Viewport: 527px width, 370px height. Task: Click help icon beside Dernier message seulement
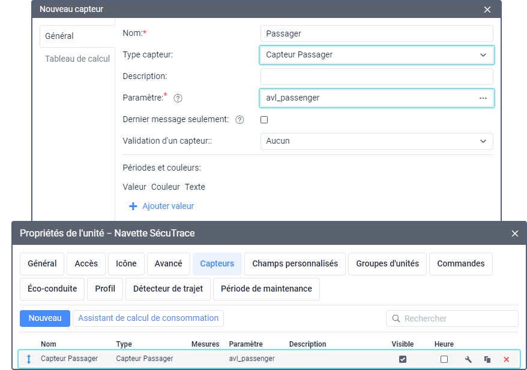(x=239, y=120)
